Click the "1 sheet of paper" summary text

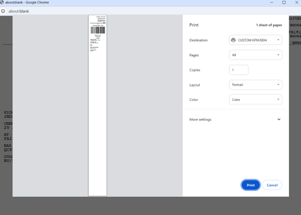[x=269, y=25]
